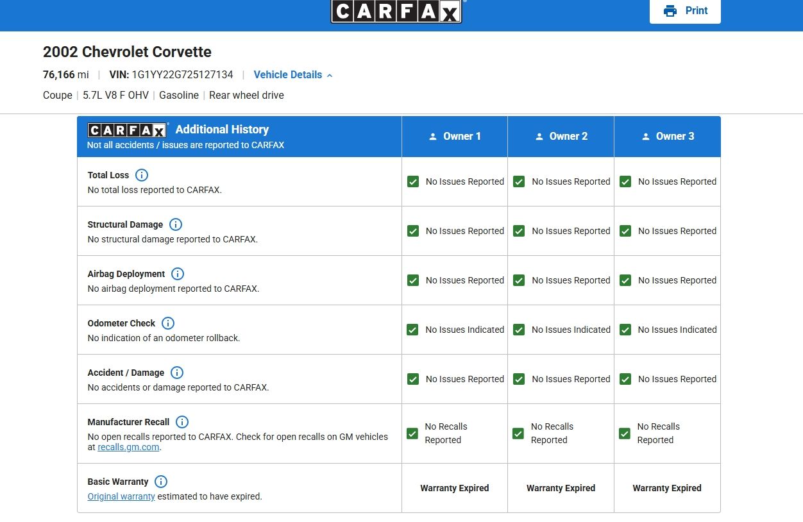803x522 pixels.
Task: Click Owner 2 Structural Damage green checkmark
Action: (519, 231)
